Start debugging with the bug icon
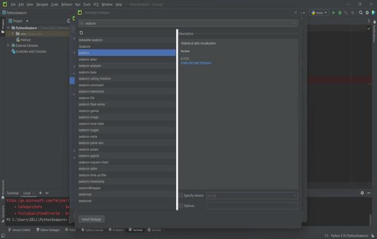Screen dimensions: 377x239 click(x=340, y=13)
